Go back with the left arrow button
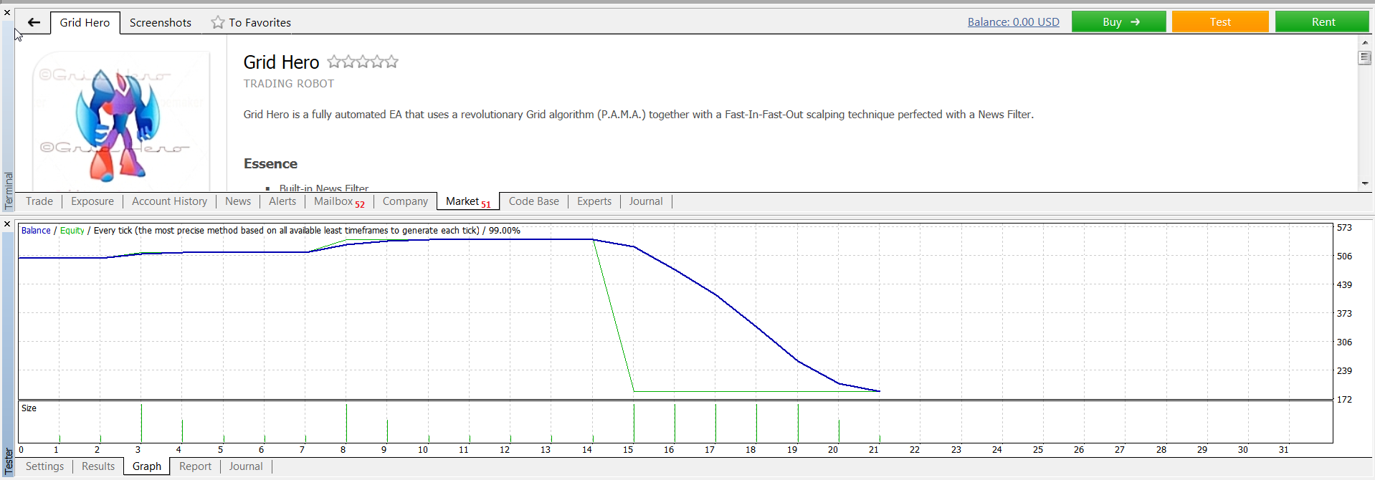 34,22
